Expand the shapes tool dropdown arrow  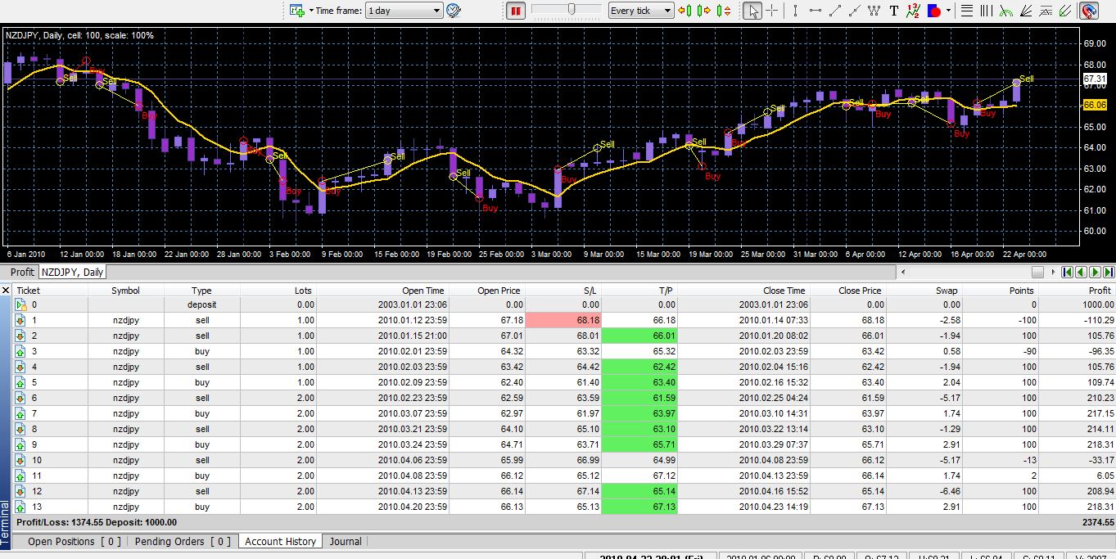point(948,11)
